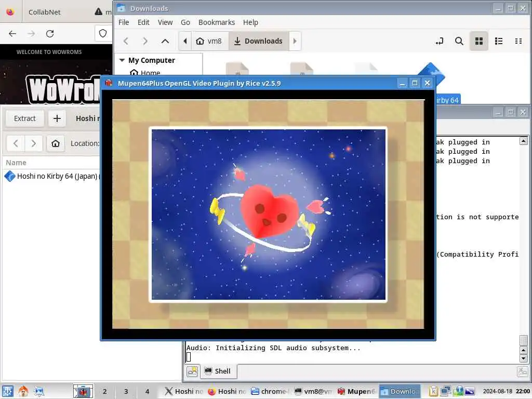The image size is (532, 399).
Task: Click the download updater tray icon
Action: (x=458, y=391)
